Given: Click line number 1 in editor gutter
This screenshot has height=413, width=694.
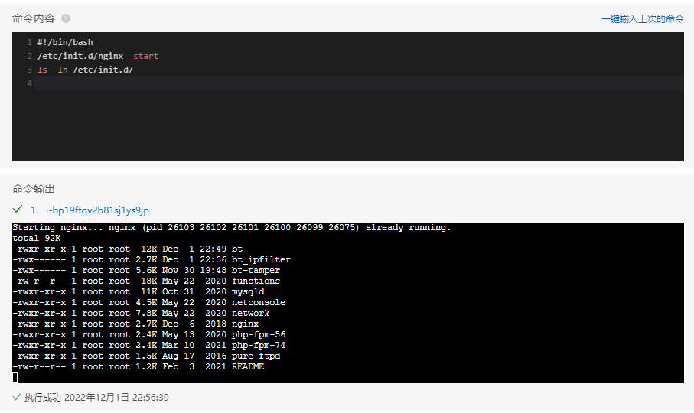Looking at the screenshot, I should (x=30, y=43).
